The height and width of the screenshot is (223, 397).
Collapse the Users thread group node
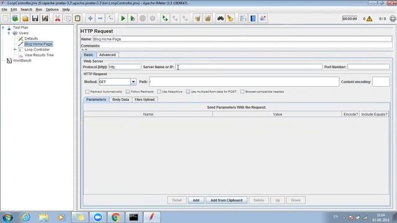point(9,33)
